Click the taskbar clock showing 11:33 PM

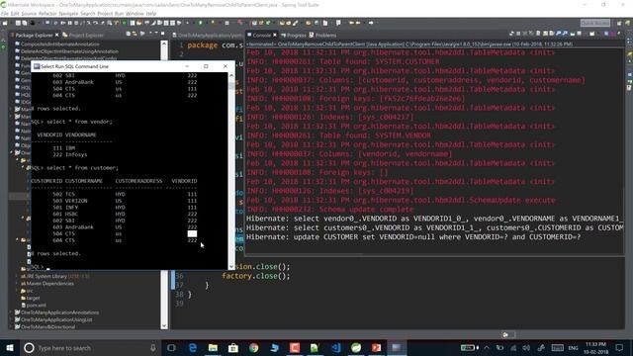coord(595,347)
